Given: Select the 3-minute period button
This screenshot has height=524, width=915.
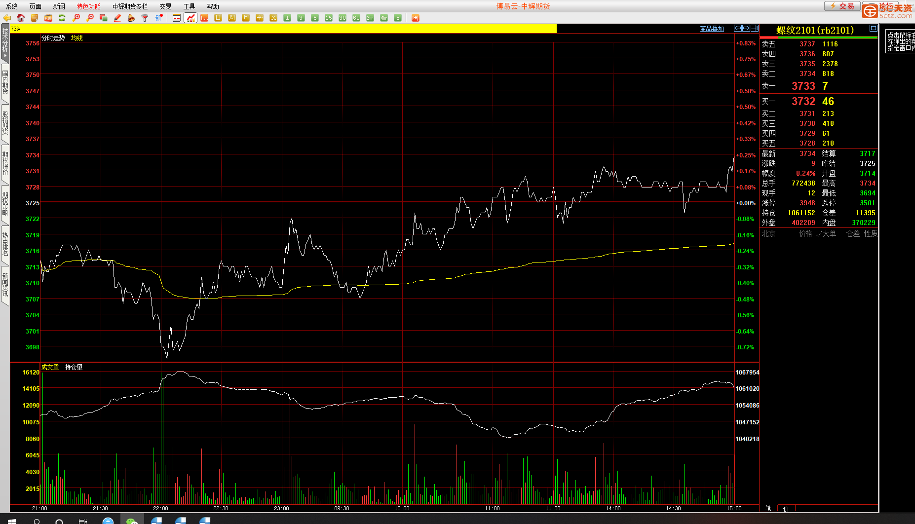Looking at the screenshot, I should click(x=301, y=18).
